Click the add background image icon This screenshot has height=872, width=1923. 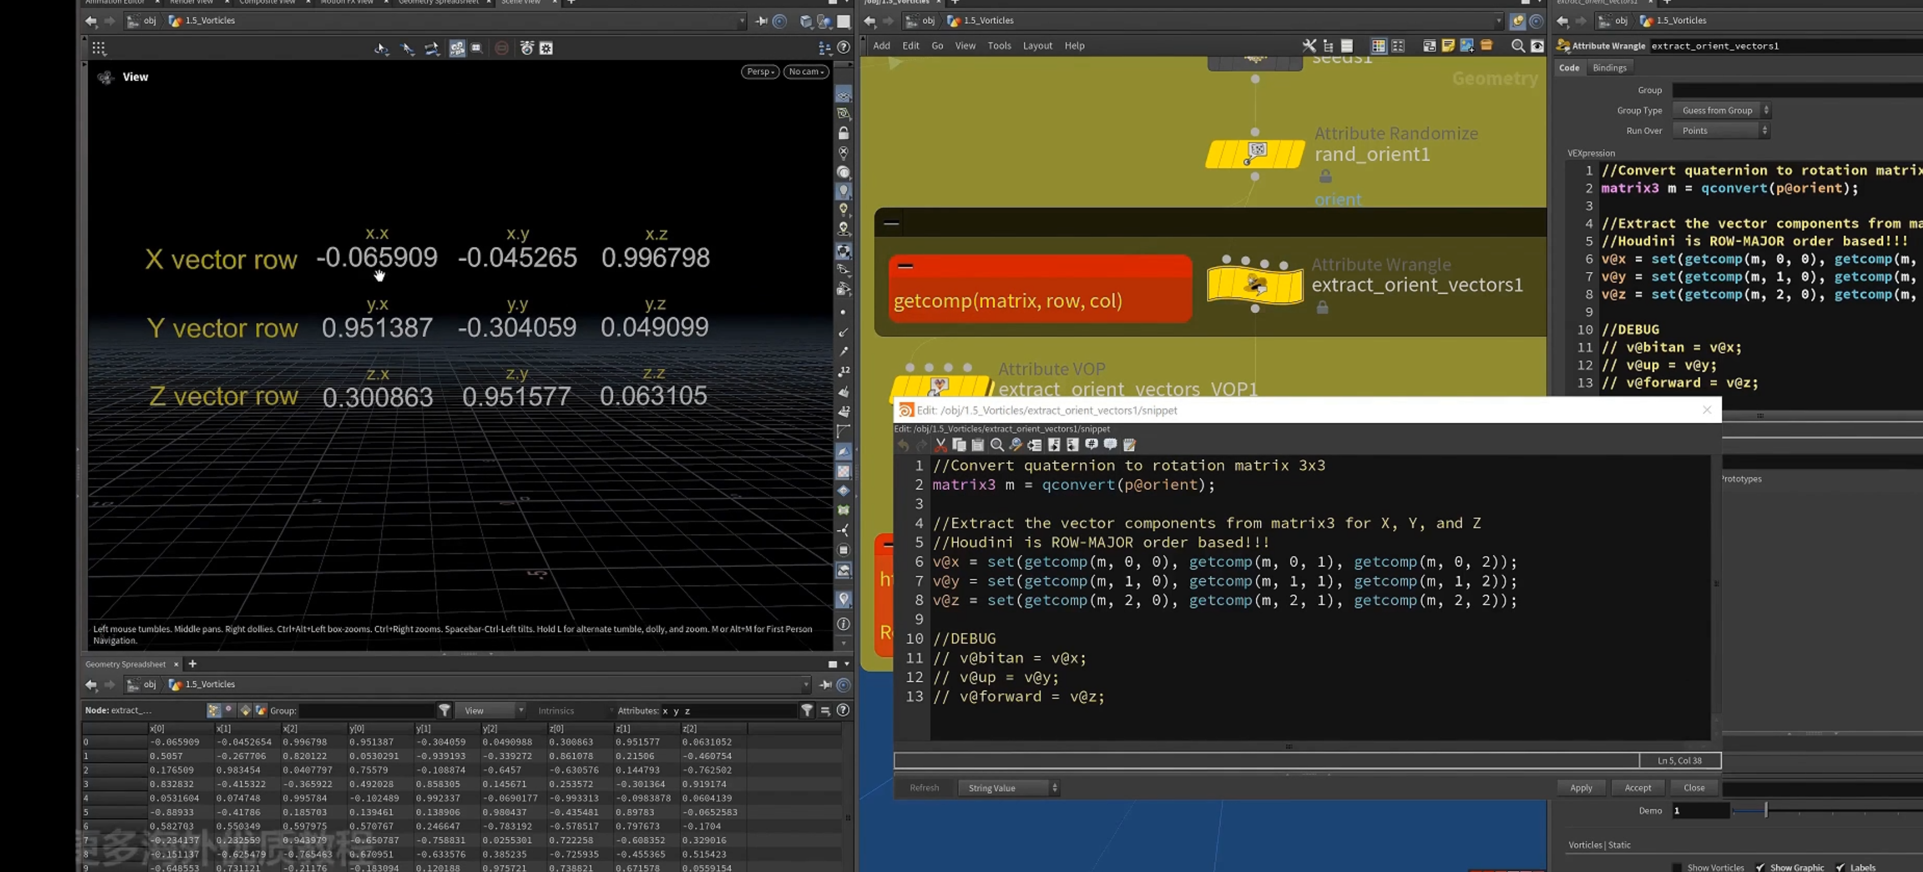pos(1467,46)
